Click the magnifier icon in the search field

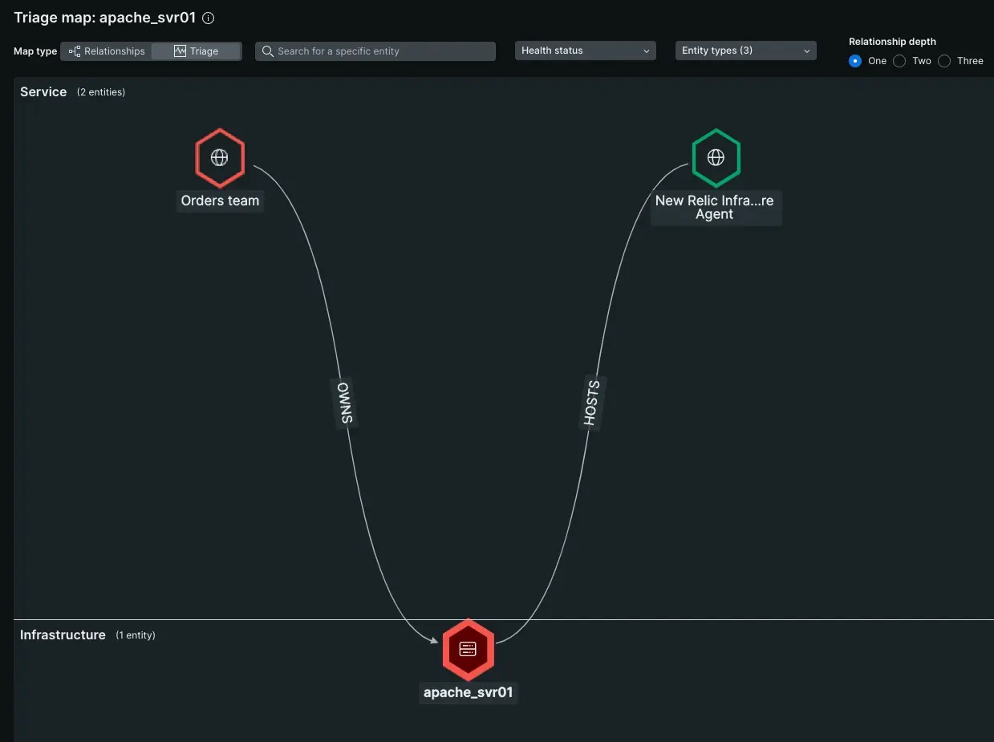268,51
